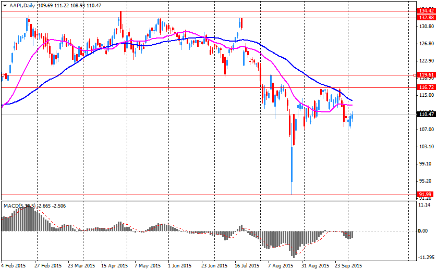Click the 31 Aug 2015 date label

[x=315, y=265]
